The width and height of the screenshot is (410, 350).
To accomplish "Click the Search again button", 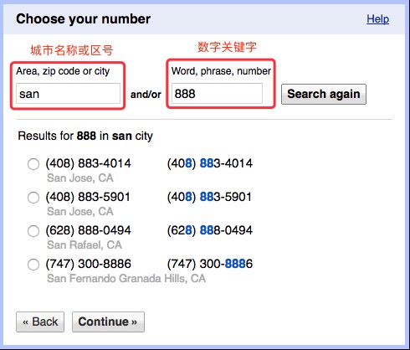I will coord(324,94).
